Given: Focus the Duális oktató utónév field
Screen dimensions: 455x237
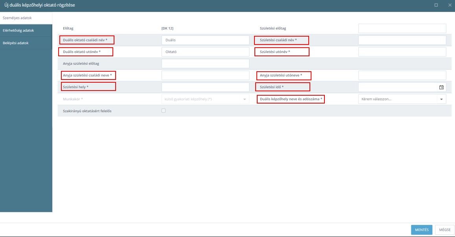Looking at the screenshot, I should click(x=205, y=52).
